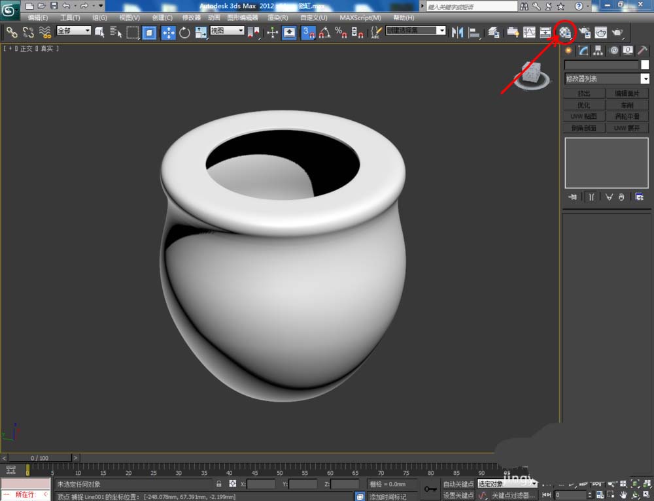Select the Rotate tool
Viewport: 654px width, 501px height.
tap(184, 32)
